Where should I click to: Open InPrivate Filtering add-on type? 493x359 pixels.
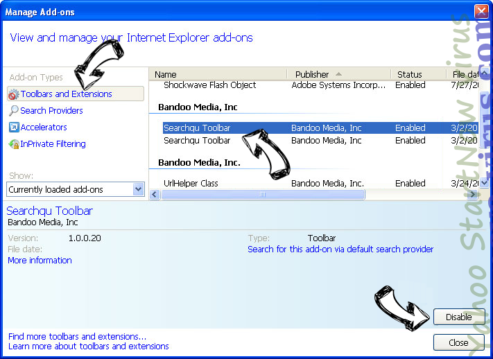coord(53,143)
